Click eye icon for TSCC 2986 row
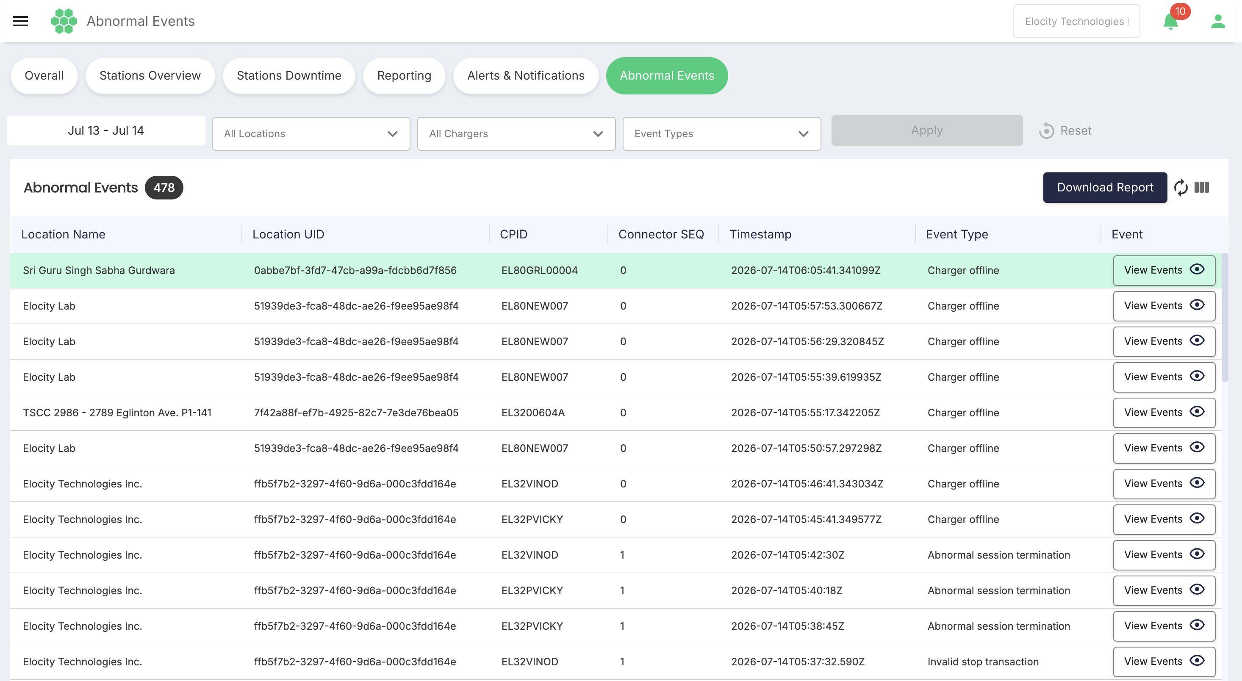This screenshot has height=681, width=1242. coord(1197,412)
